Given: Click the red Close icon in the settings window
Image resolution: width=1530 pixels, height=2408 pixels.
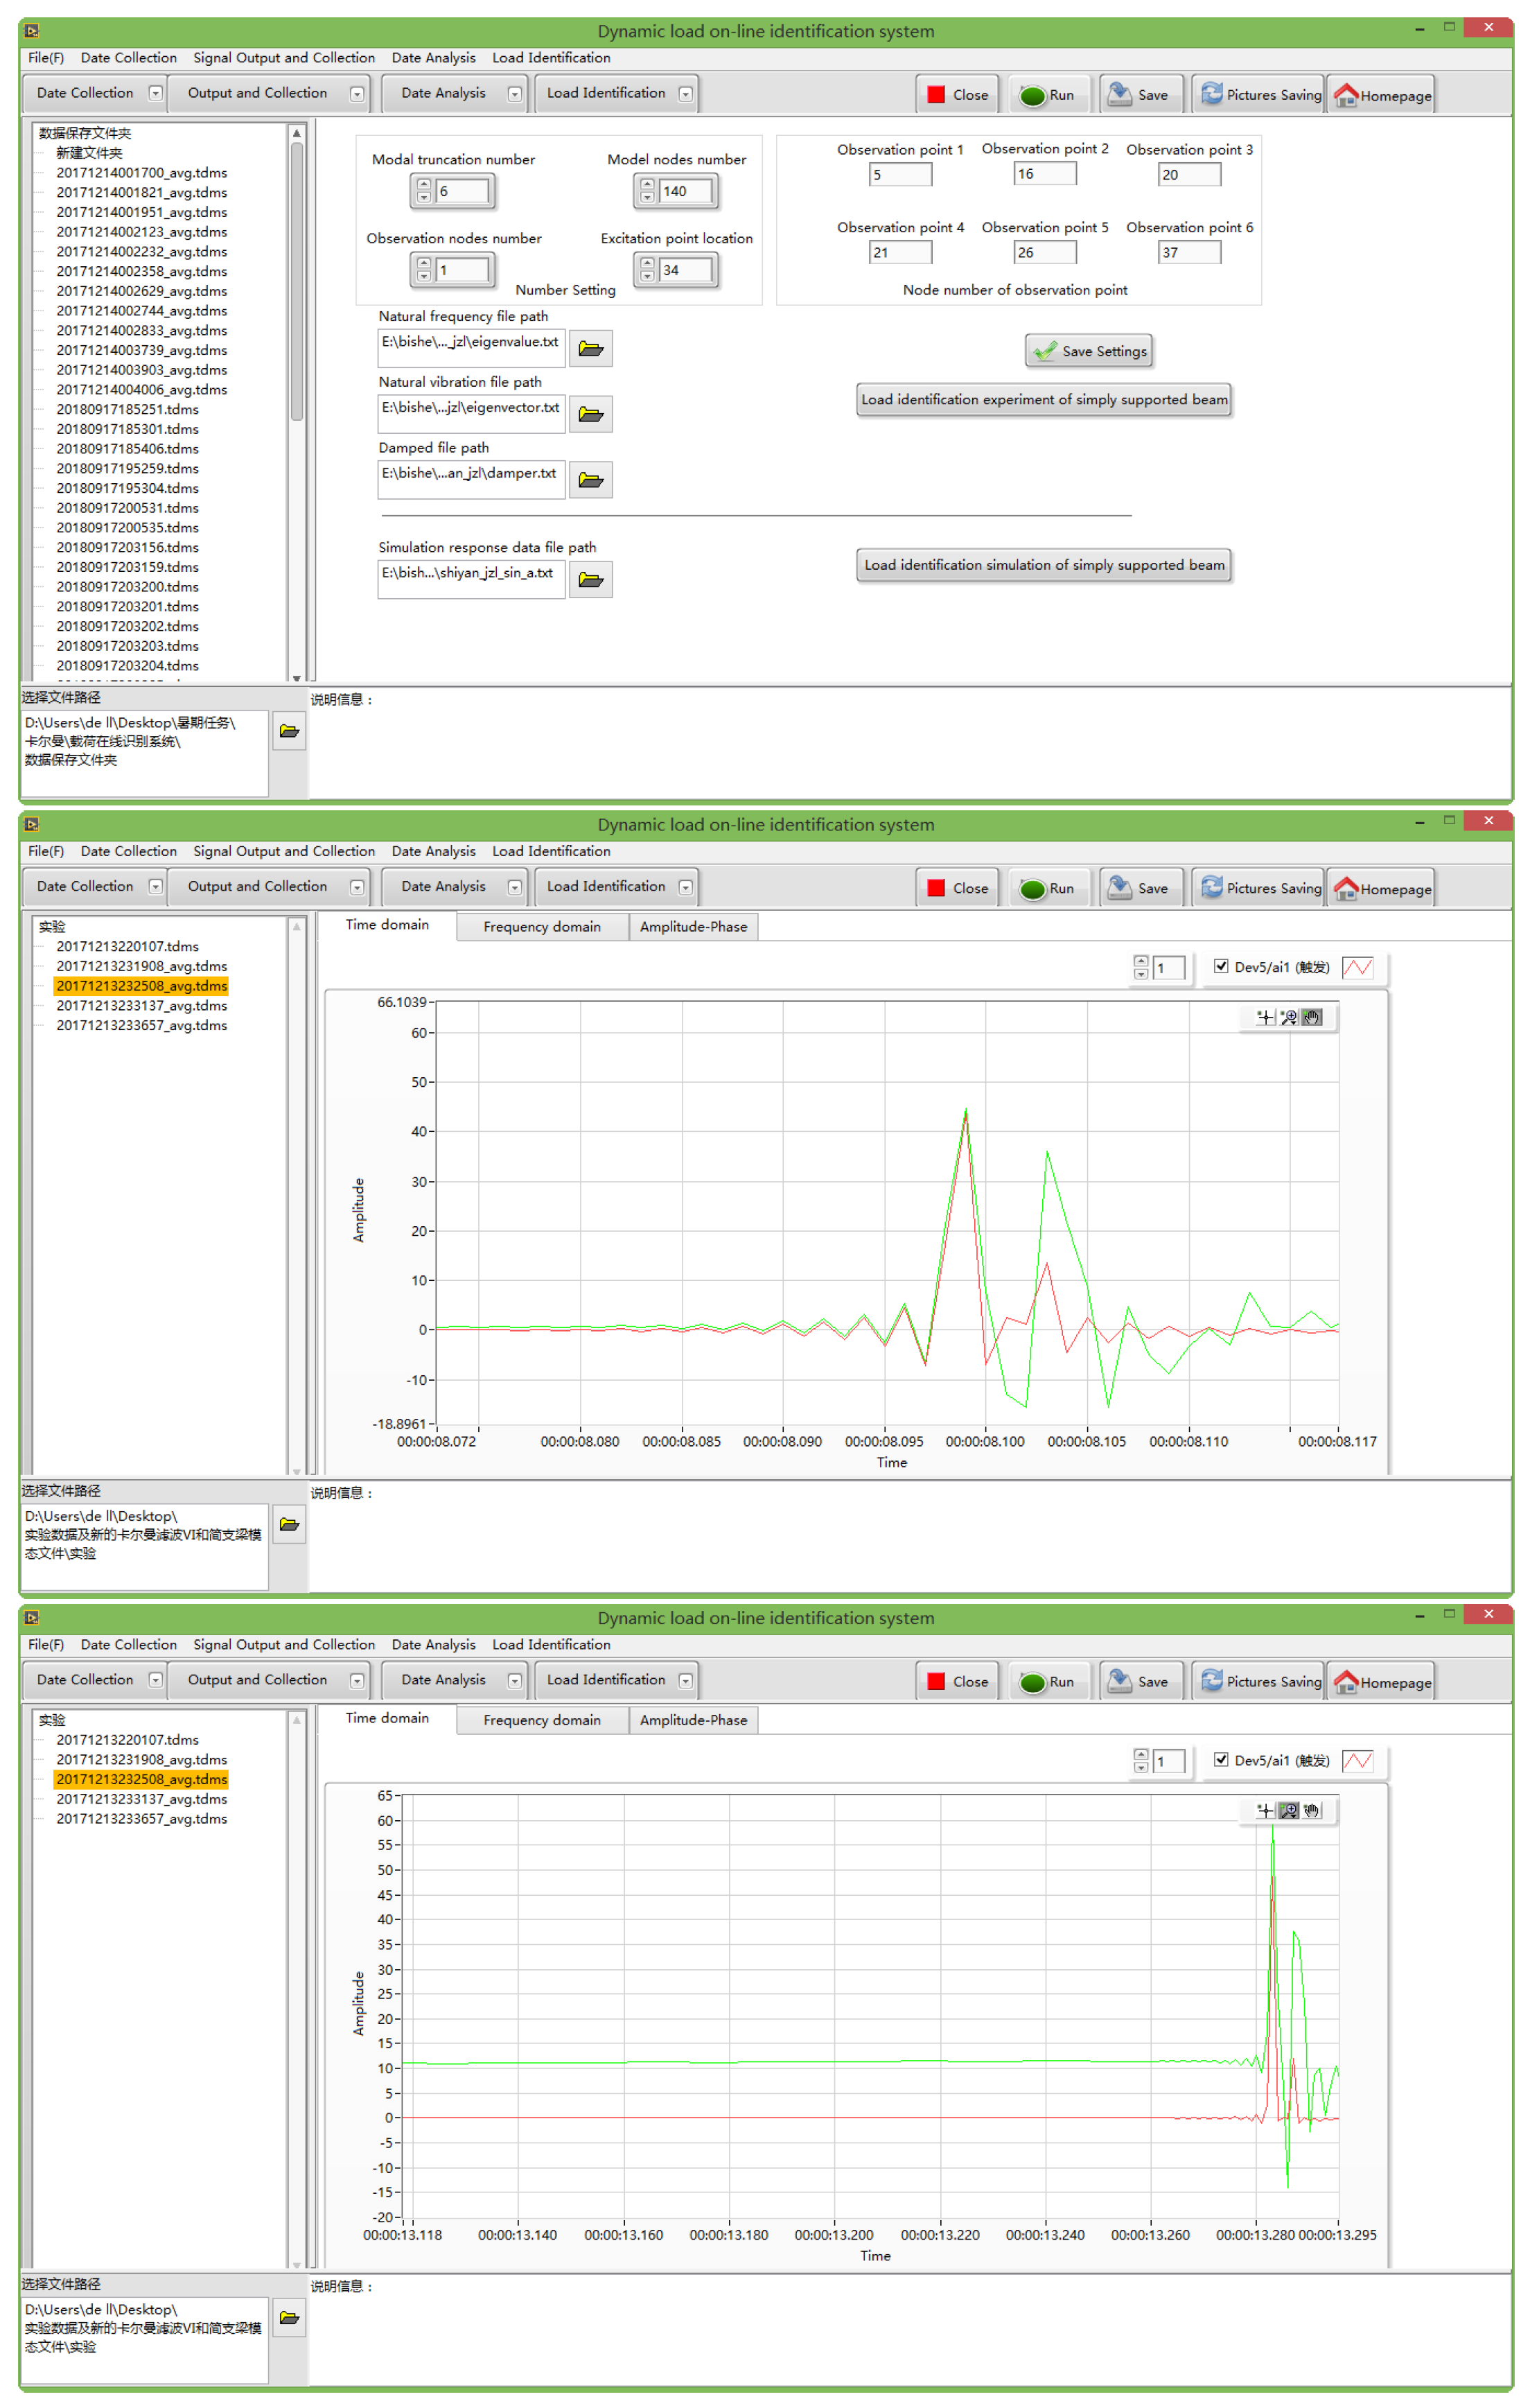Looking at the screenshot, I should pos(935,95).
